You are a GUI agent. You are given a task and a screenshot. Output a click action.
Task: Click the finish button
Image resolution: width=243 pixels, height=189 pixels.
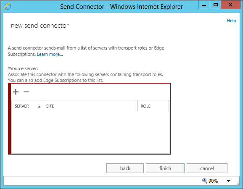[x=165, y=168]
